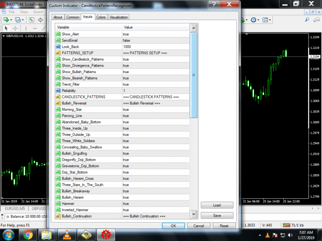Select the Inverted_Hammer variable
Image resolution: width=322 pixels, height=241 pixels.
click(x=75, y=210)
